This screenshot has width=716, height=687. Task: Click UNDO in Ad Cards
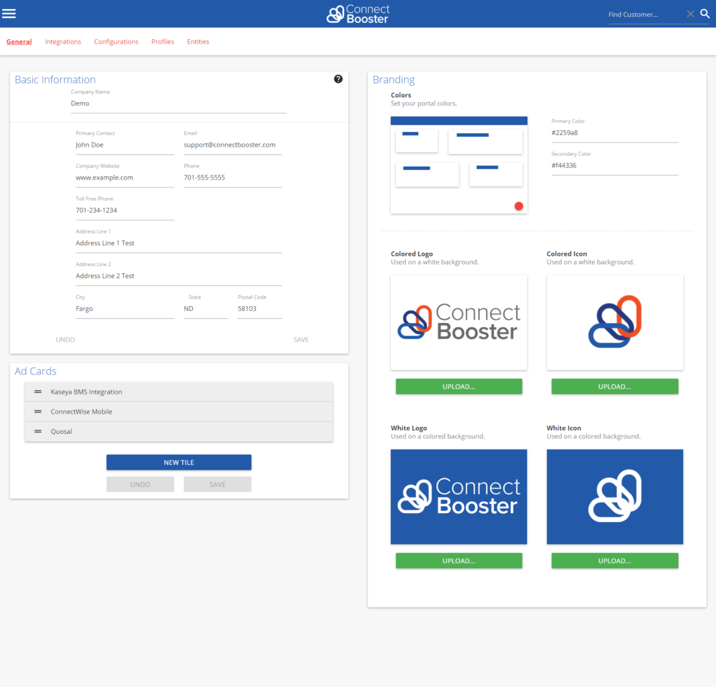(x=140, y=484)
